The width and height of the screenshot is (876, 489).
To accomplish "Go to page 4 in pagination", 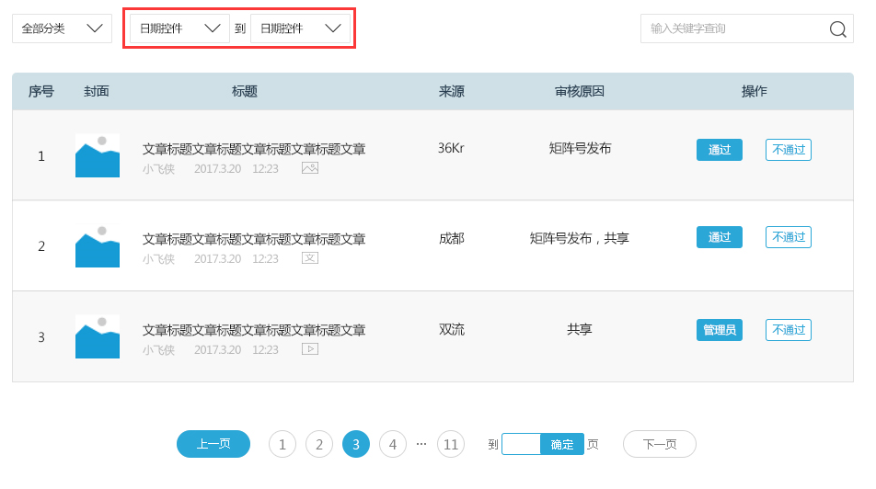I will point(393,445).
